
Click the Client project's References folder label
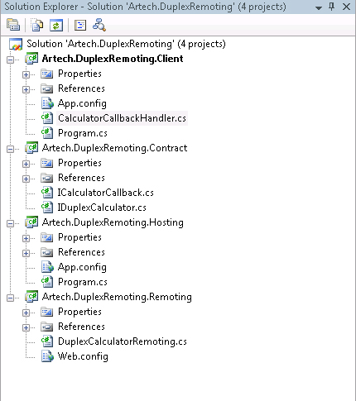tap(81, 88)
